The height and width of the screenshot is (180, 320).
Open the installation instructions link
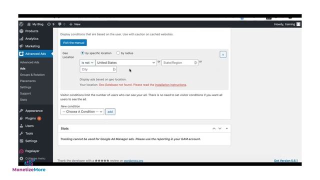(x=170, y=84)
